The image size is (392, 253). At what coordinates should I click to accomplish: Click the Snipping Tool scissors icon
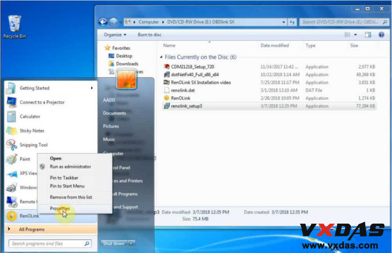(11, 145)
